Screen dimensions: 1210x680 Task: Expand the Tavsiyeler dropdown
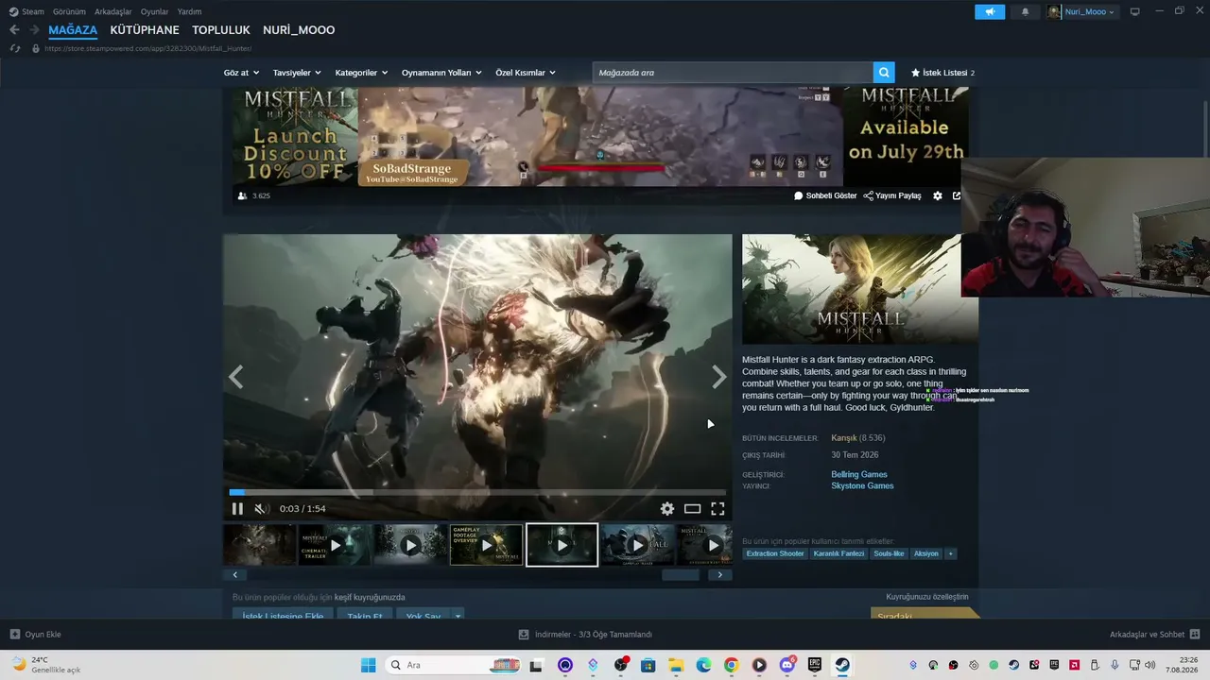click(x=297, y=73)
